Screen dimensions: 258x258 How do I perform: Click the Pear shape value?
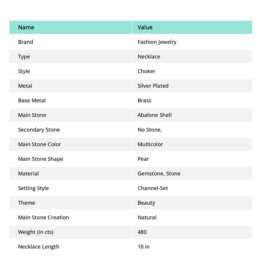click(143, 159)
